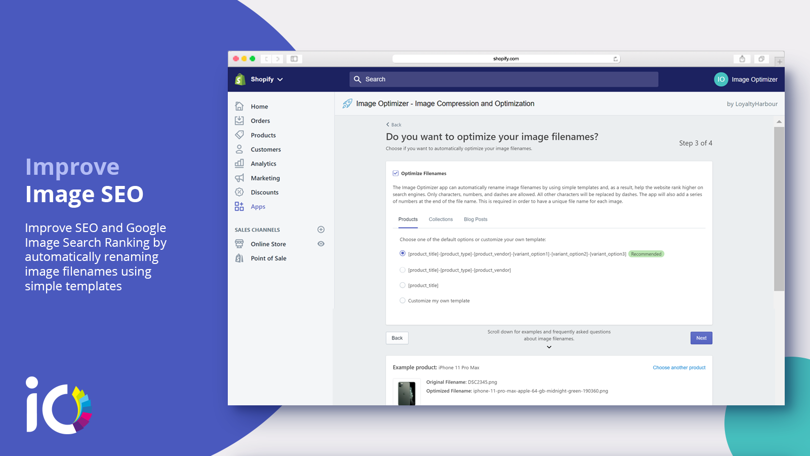Image resolution: width=810 pixels, height=456 pixels.
Task: Switch to the Products tab
Action: pos(408,219)
